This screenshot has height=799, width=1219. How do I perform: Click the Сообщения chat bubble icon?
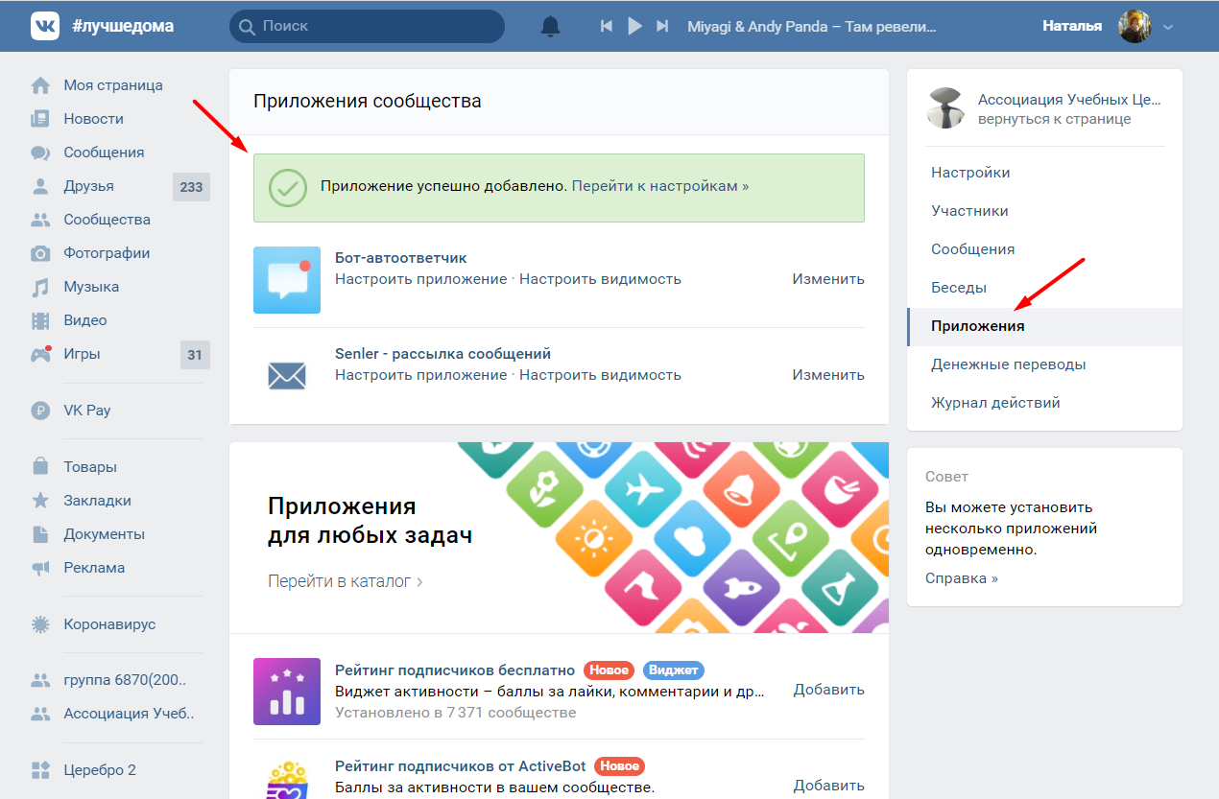[x=40, y=153]
